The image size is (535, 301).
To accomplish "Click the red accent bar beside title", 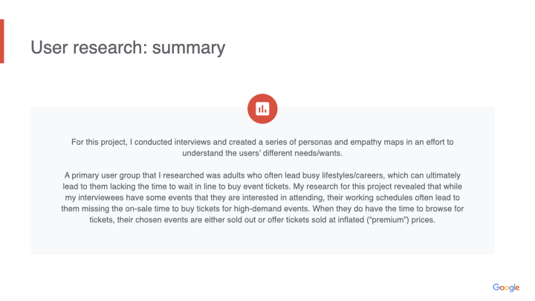I will point(2,42).
